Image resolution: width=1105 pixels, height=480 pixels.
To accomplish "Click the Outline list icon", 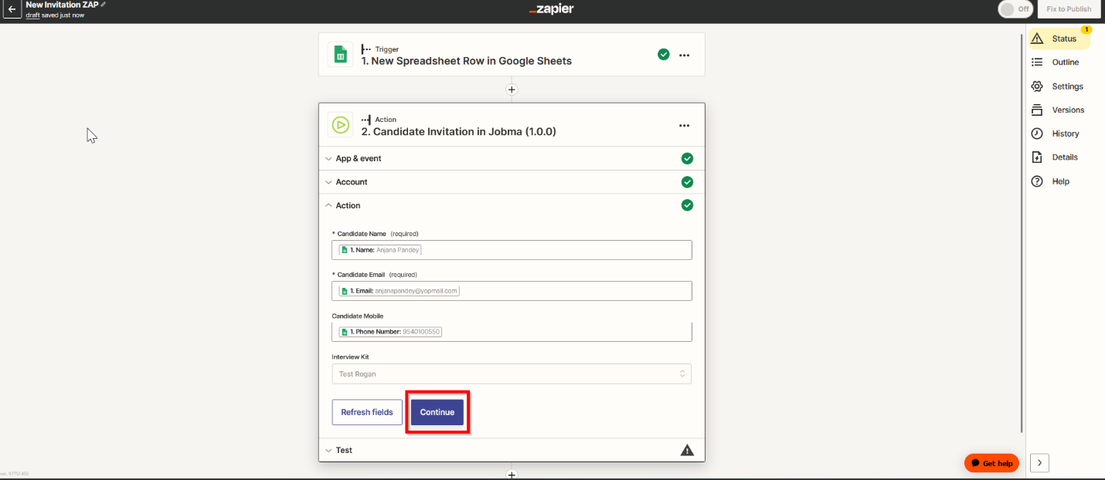I will coord(1037,63).
